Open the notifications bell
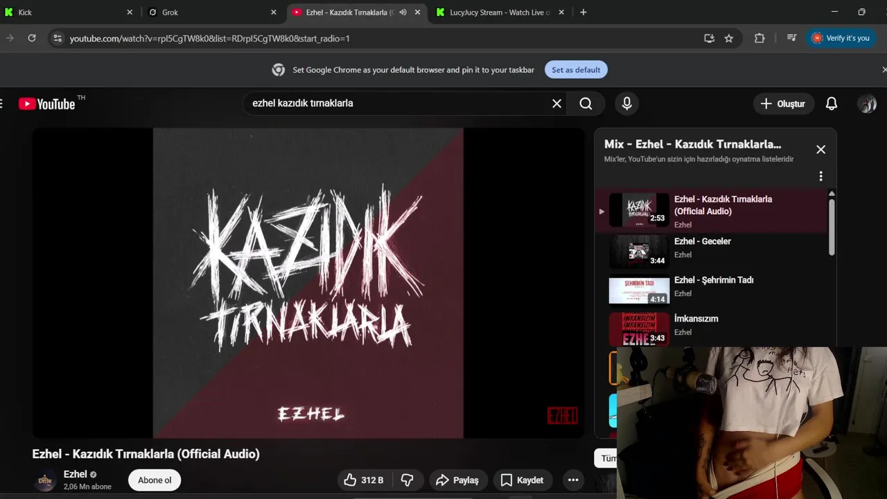Image resolution: width=887 pixels, height=499 pixels. [x=832, y=104]
